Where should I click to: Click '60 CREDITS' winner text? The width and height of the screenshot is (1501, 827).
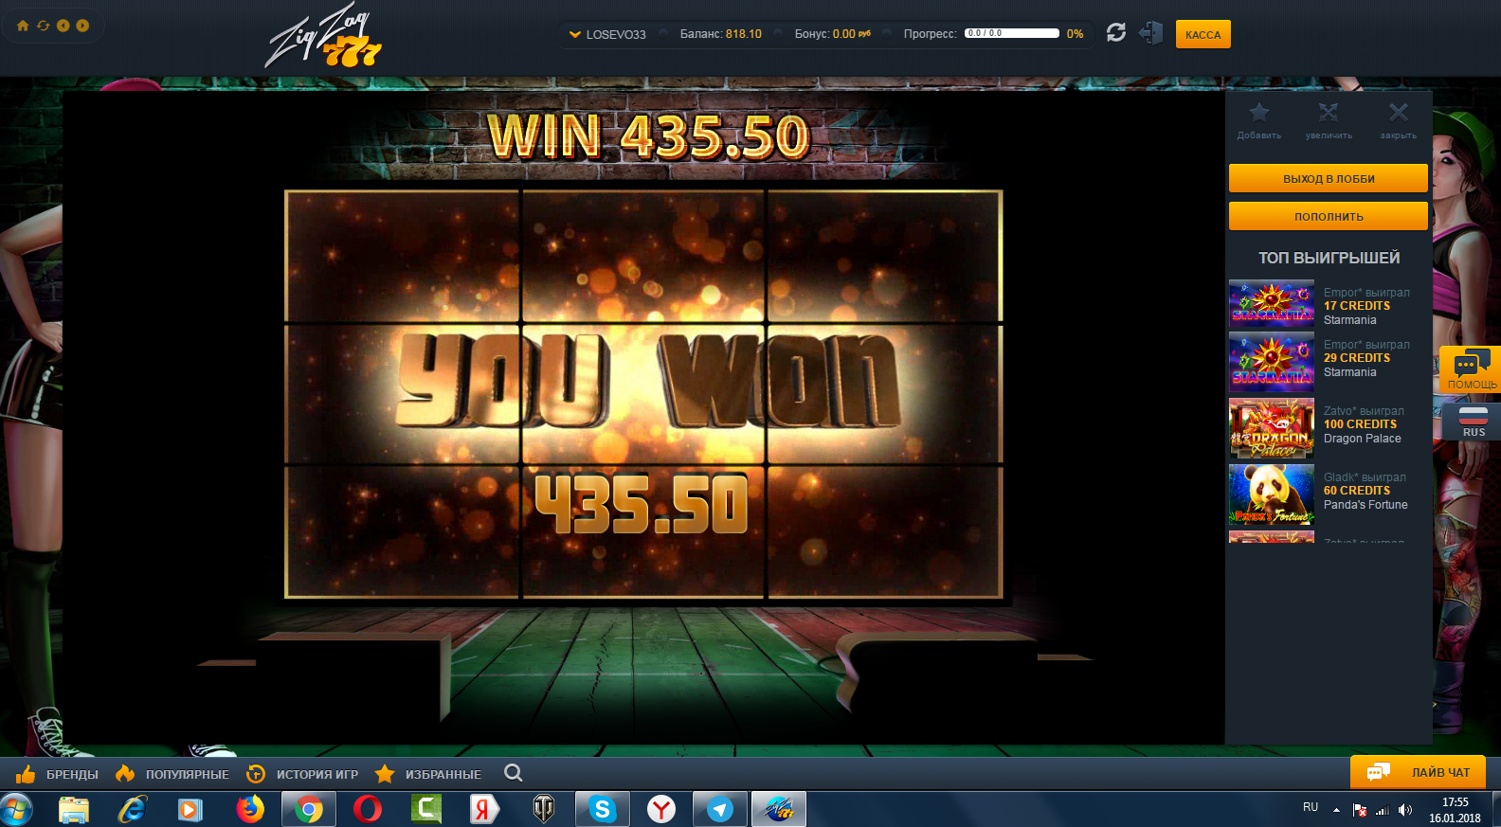(x=1357, y=491)
